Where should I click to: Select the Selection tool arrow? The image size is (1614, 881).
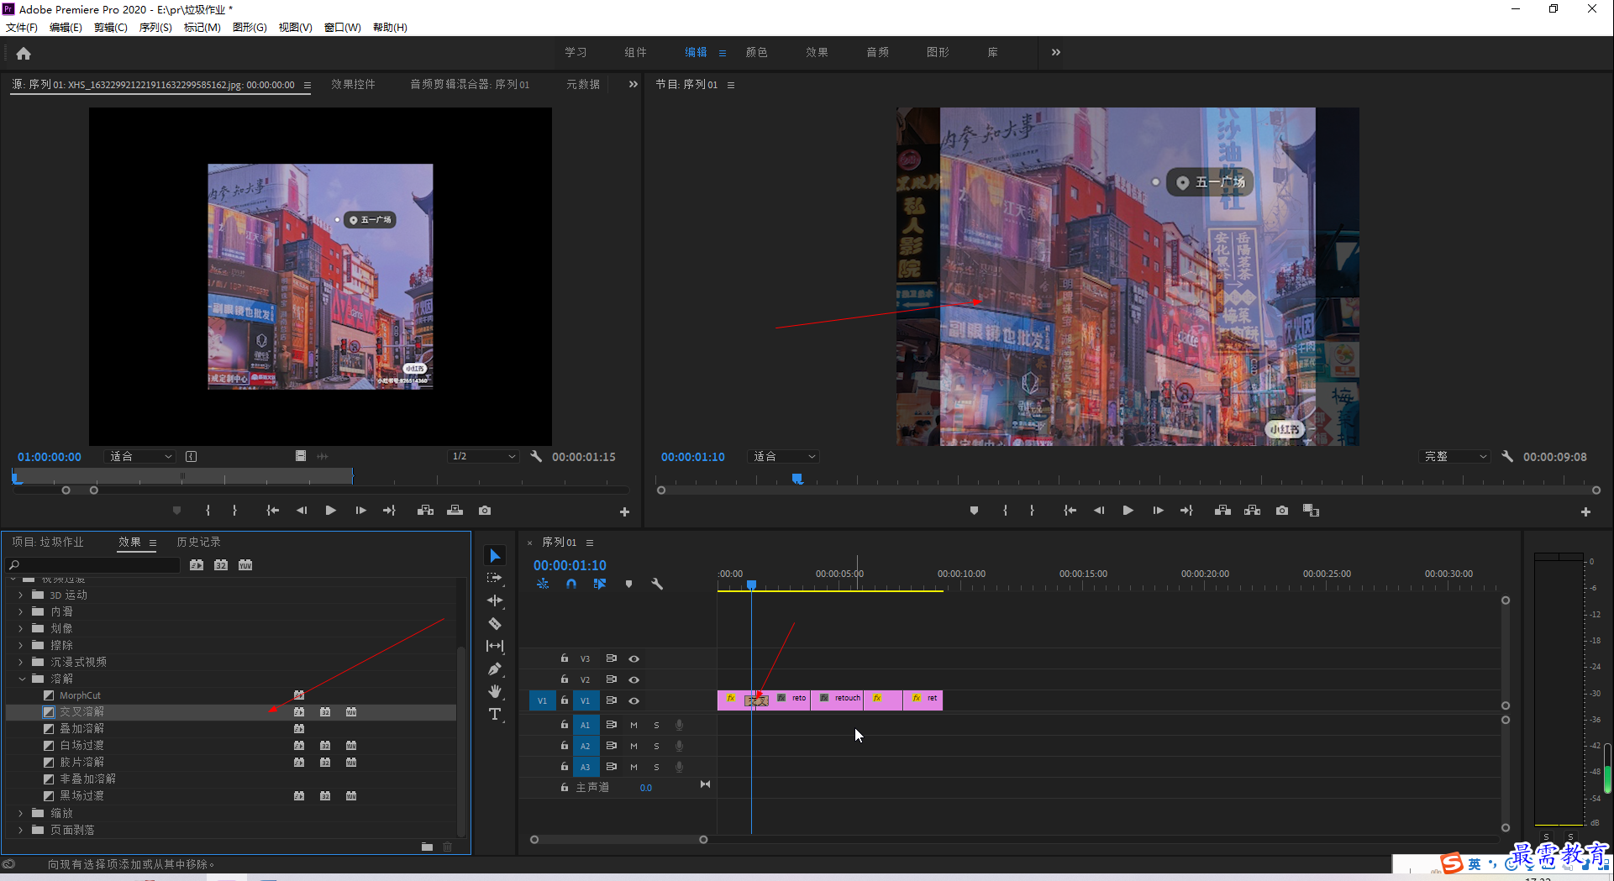(x=495, y=556)
